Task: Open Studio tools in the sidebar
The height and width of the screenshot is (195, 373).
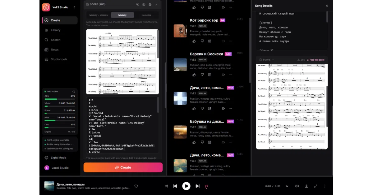Action: pyautogui.click(x=60, y=59)
